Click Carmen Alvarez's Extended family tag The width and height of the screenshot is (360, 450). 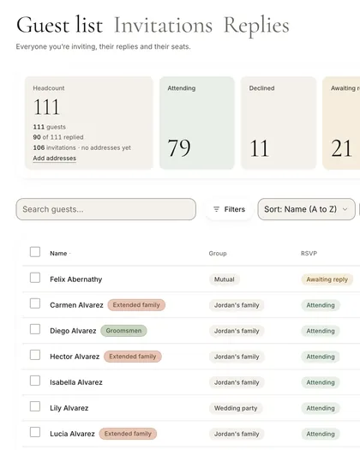(136, 305)
